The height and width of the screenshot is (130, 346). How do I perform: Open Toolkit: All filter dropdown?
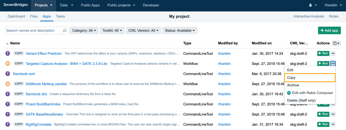(x=112, y=30)
